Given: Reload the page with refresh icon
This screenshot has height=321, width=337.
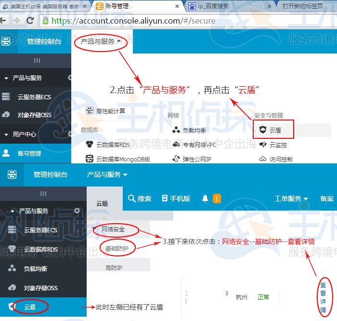Looking at the screenshot, I should (x=30, y=20).
